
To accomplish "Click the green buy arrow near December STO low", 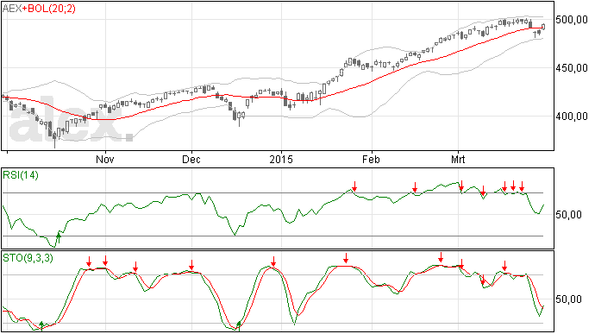I will 239,325.
